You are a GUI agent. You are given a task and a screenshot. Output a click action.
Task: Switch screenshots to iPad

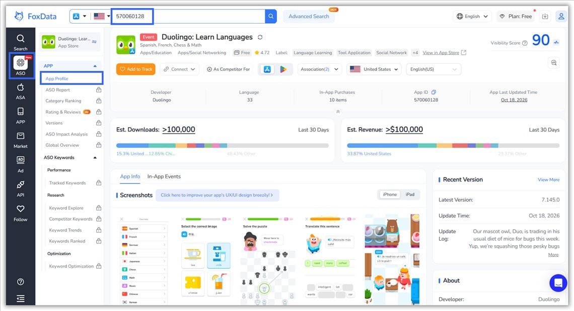point(410,194)
